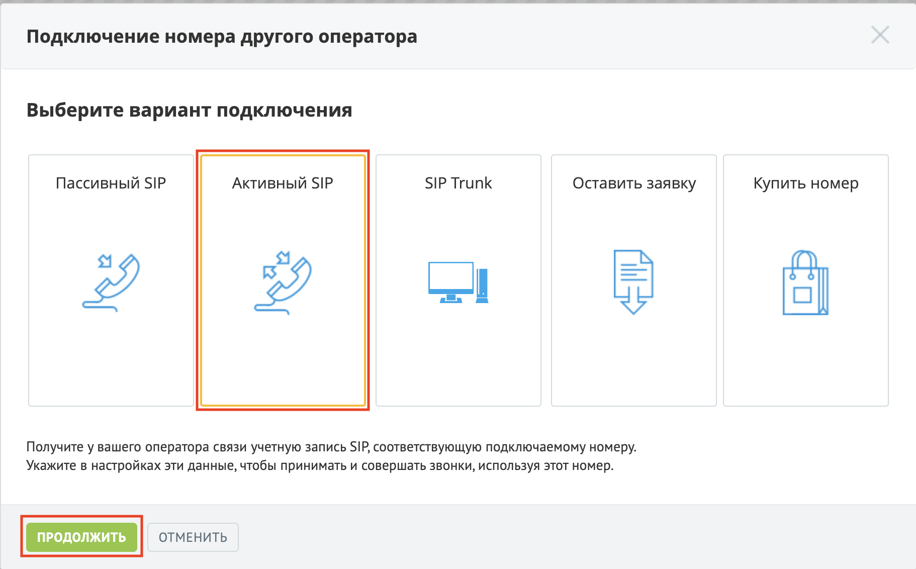Pick the Купить номер option label

click(806, 183)
